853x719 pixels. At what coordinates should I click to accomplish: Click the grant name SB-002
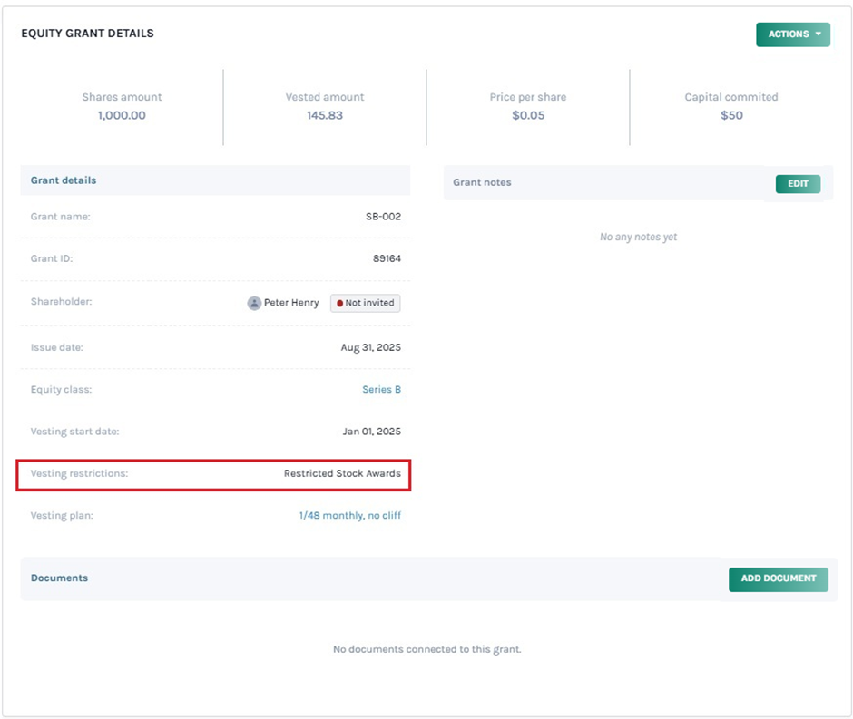coord(383,217)
